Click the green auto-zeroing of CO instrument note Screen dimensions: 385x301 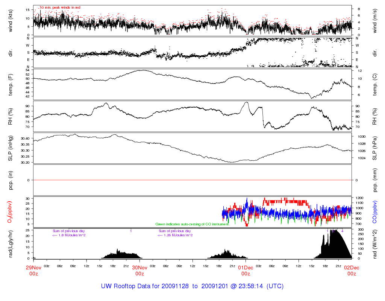tap(192, 224)
